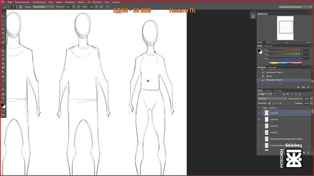This screenshot has width=314, height=176.
Task: Click the Navigator preview thumbnail
Action: [x=285, y=28]
